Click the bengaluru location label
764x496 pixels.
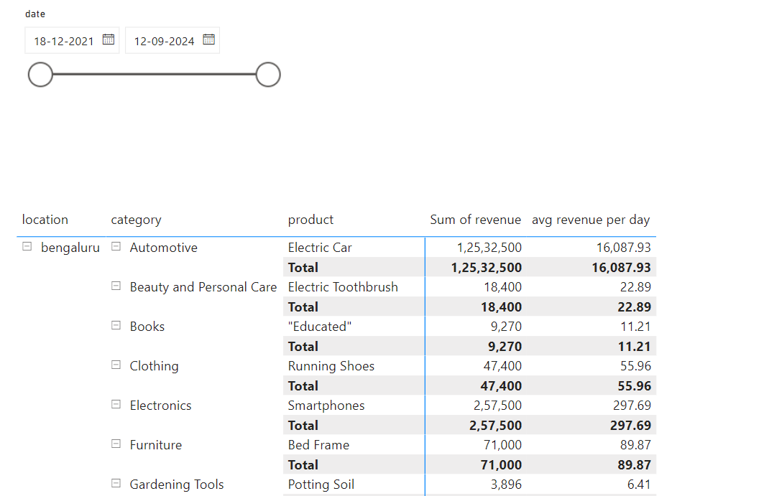point(70,248)
